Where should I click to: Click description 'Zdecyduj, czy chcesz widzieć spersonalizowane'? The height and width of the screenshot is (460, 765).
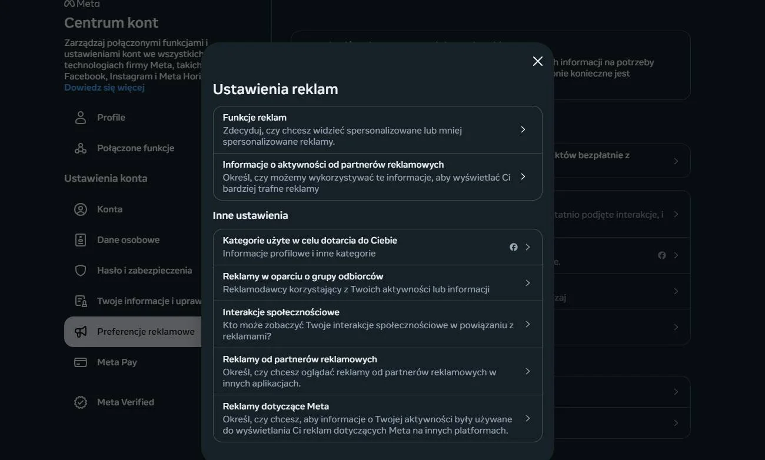(342, 136)
